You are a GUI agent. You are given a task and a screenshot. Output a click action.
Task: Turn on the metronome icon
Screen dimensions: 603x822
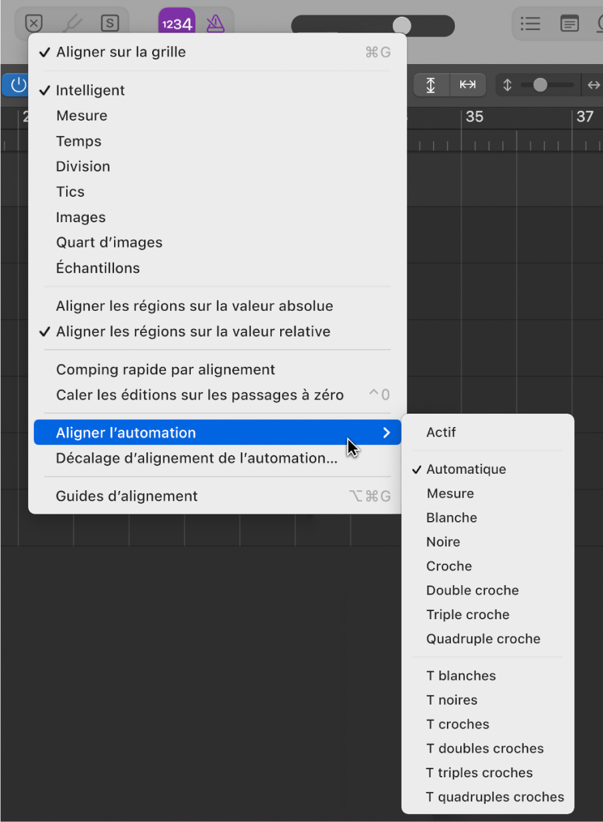pos(214,23)
